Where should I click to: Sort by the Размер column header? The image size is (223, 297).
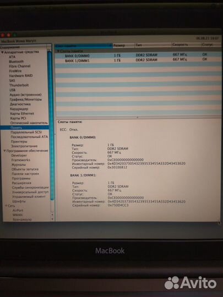point(123,46)
